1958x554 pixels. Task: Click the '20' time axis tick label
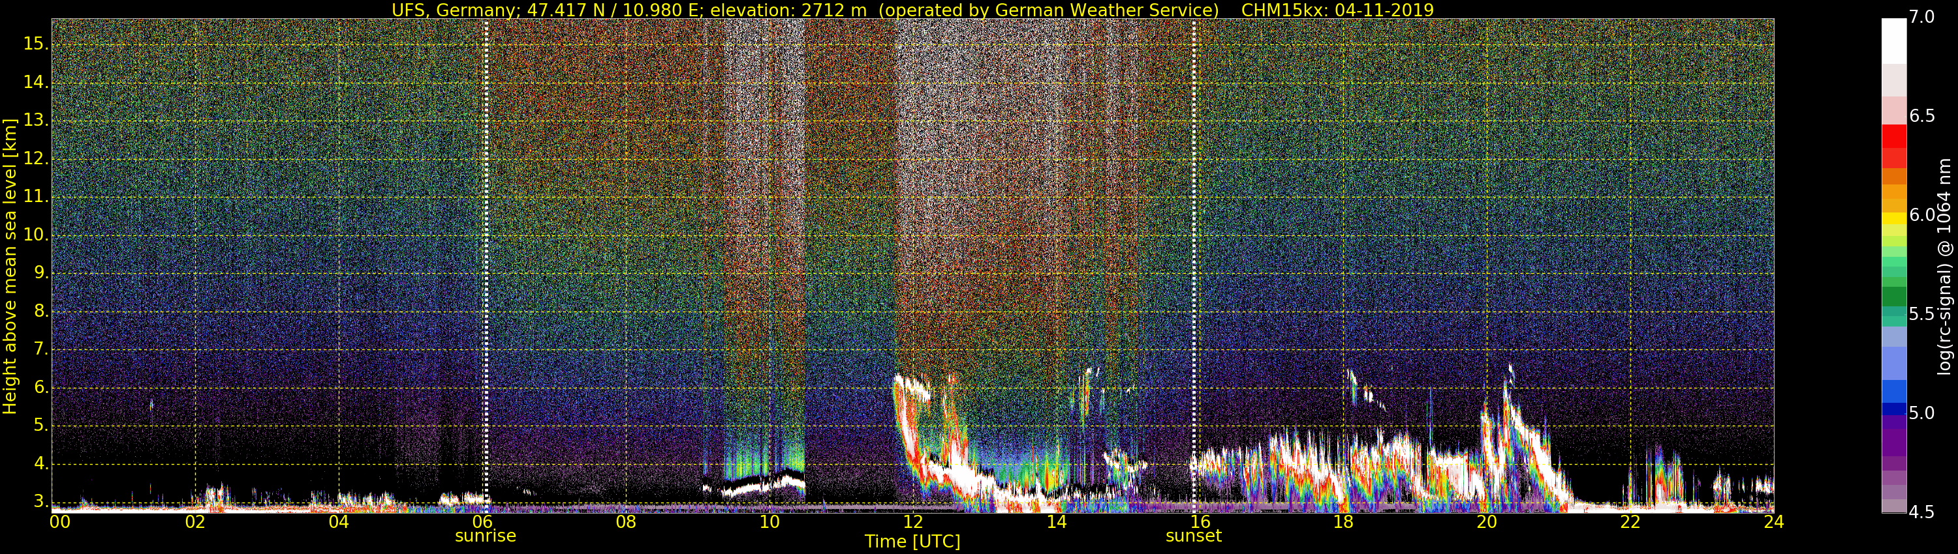(x=1487, y=521)
